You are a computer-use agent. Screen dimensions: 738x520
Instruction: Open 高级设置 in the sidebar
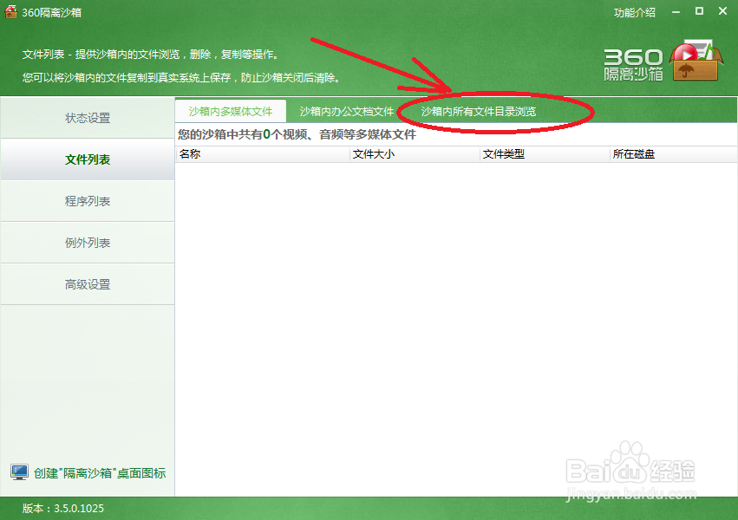88,284
